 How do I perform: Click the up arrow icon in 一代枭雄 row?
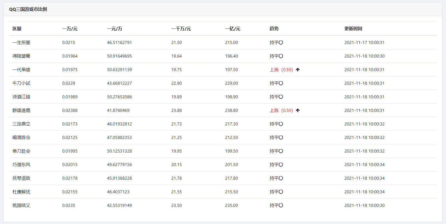(x=298, y=70)
